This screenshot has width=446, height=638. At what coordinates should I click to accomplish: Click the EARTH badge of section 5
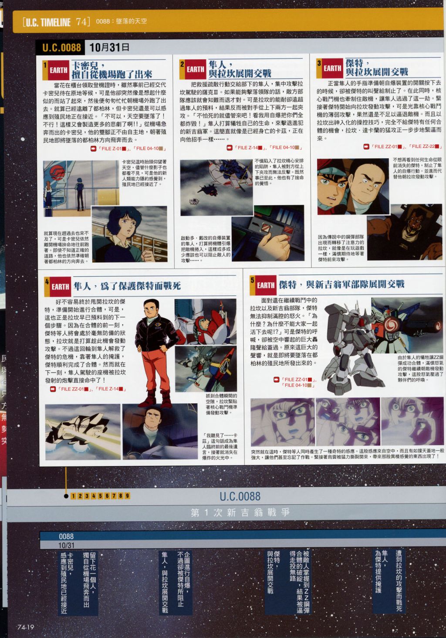[x=265, y=285]
